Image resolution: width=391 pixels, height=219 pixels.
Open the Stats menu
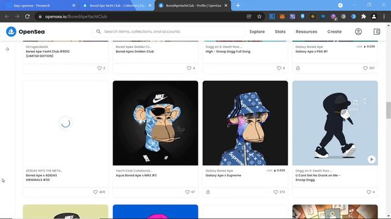pyautogui.click(x=280, y=32)
